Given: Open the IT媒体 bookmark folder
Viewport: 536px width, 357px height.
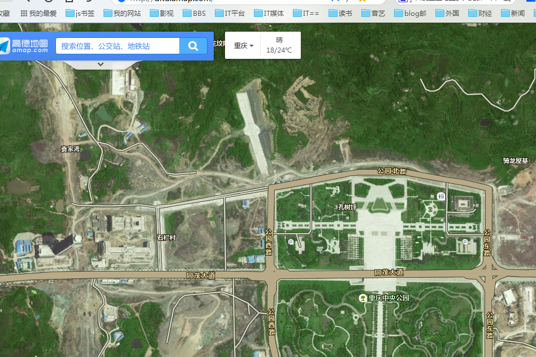Looking at the screenshot, I should 269,14.
